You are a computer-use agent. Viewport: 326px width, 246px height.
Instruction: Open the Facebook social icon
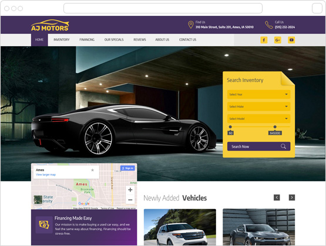coord(264,40)
